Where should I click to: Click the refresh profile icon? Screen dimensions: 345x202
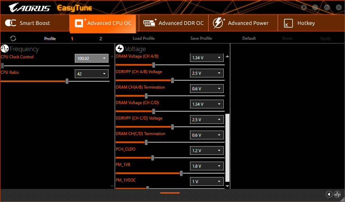tap(13, 38)
